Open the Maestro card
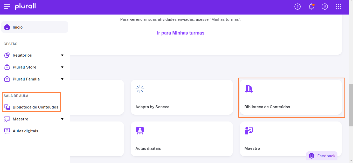 pos(291,139)
